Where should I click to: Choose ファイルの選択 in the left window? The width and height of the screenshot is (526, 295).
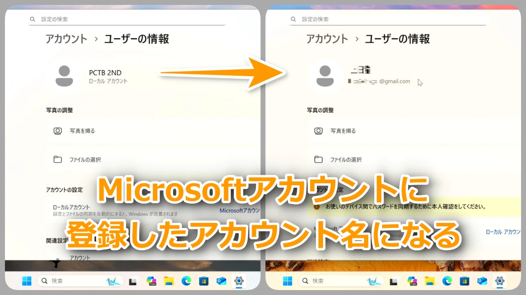click(x=85, y=160)
